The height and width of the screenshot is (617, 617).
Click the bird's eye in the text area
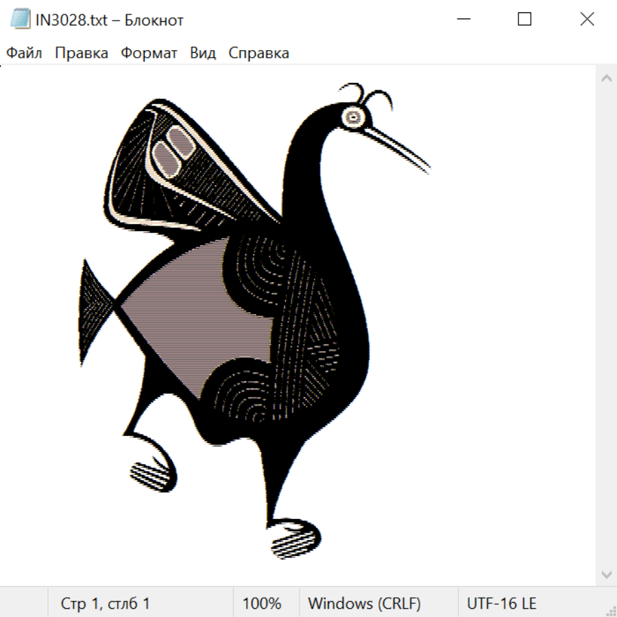(353, 117)
